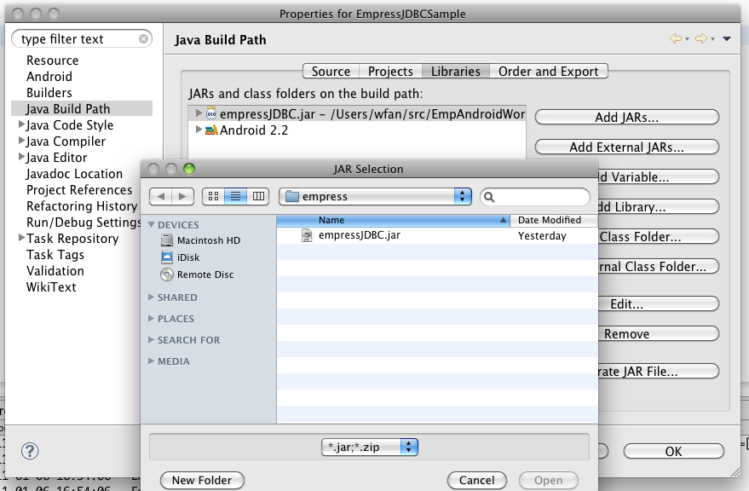Select WikiText in properties tree
This screenshot has height=491, width=749.
pos(51,287)
